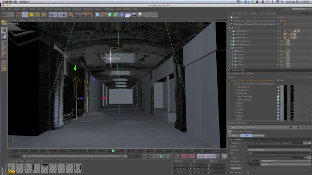Click Attribute Manager back arrow
This screenshot has height=175, width=312.
[x=291, y=128]
